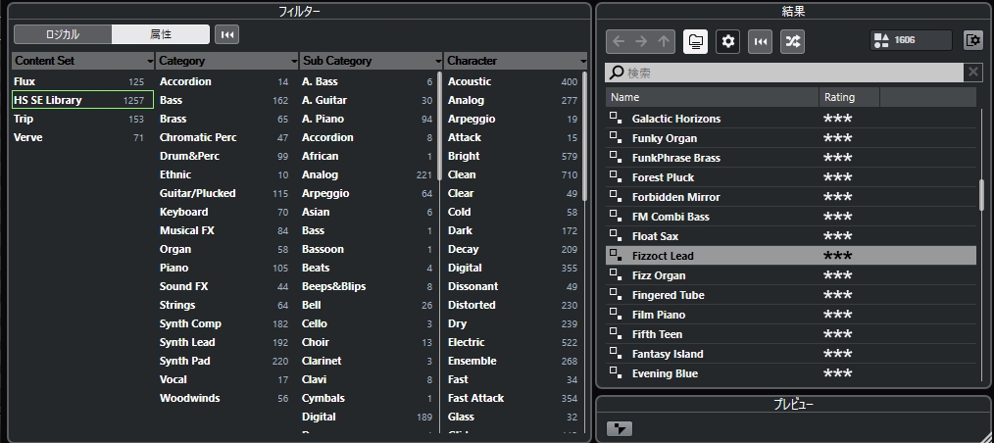
Task: Expand the Character column dropdown arrow
Action: pyautogui.click(x=582, y=62)
